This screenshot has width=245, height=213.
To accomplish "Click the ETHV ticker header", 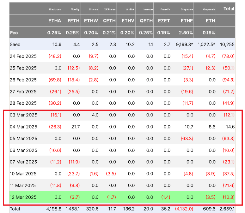I will (128, 21).
